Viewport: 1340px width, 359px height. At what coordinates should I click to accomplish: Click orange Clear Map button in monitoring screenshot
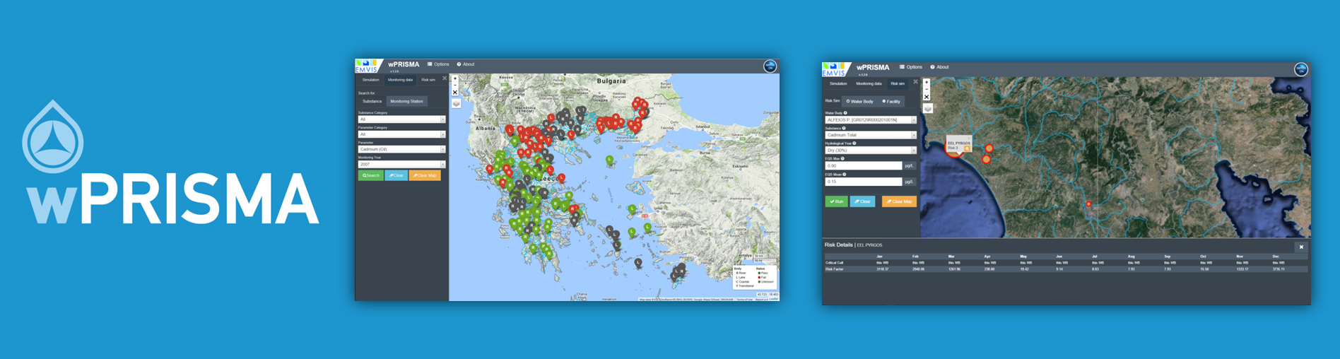(425, 175)
